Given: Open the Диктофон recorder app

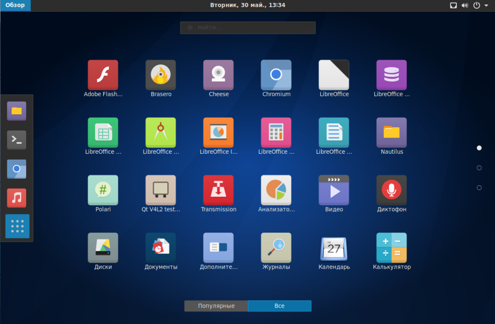Looking at the screenshot, I should pos(392,190).
